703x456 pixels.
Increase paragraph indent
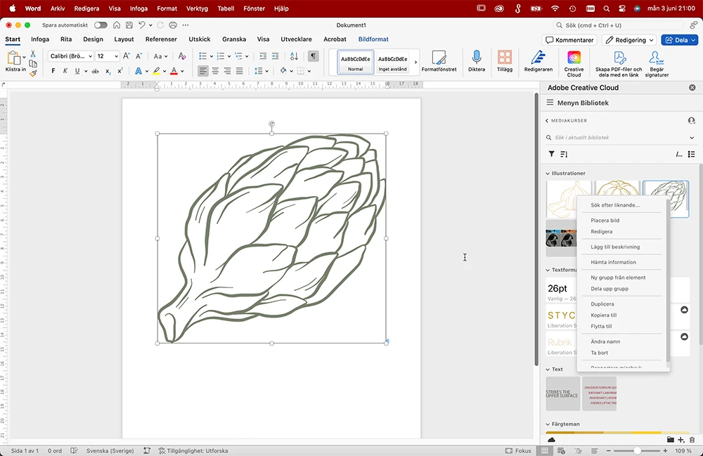pyautogui.click(x=276, y=56)
